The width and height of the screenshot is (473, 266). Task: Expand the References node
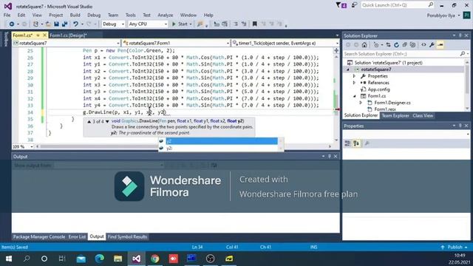pyautogui.click(x=355, y=83)
